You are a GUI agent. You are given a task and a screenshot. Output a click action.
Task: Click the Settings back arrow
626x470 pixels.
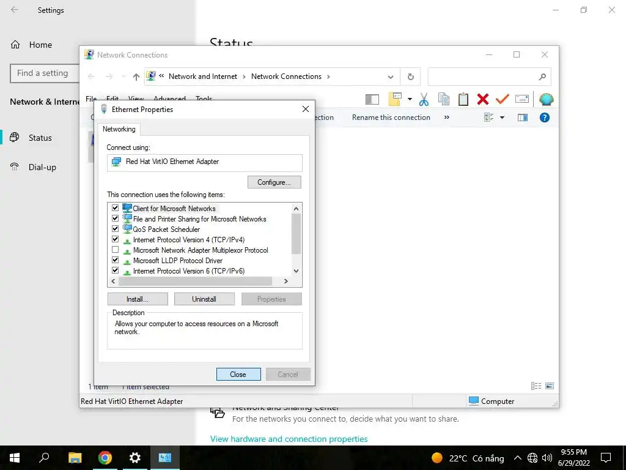(x=15, y=10)
